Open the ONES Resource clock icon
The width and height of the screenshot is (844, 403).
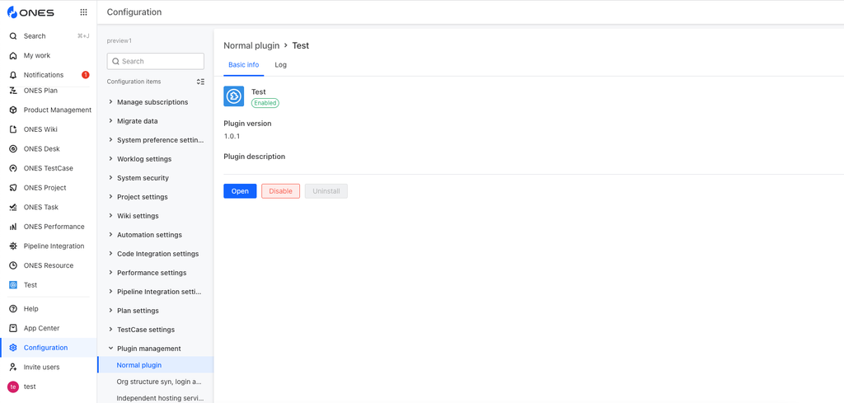(13, 265)
